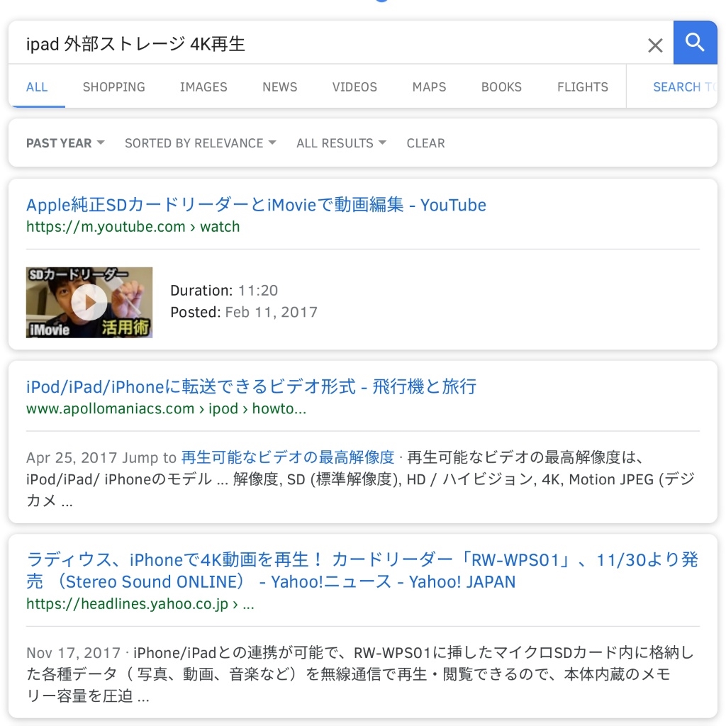Expand SORTED BY RELEVANCE dropdown

pyautogui.click(x=201, y=143)
